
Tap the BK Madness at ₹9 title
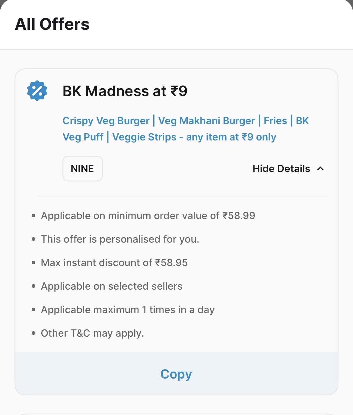pos(125,91)
